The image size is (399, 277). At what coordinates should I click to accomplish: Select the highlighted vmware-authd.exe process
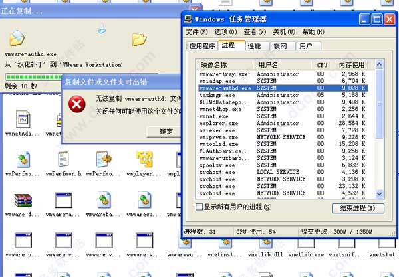(x=283, y=88)
